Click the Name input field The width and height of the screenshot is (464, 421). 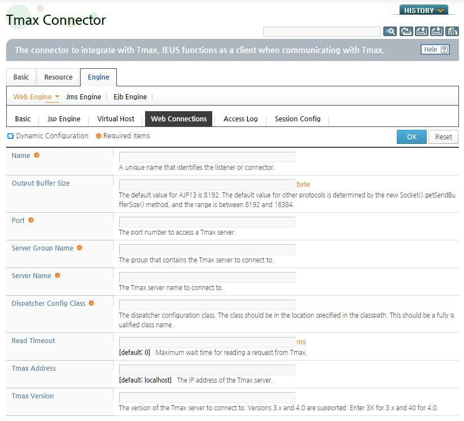coord(207,157)
